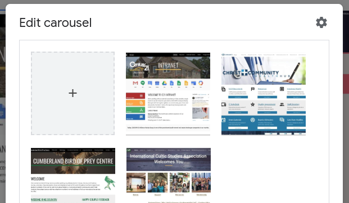Select the Century 21 Intranet thumbnail
The image size is (349, 203).
pos(168,94)
